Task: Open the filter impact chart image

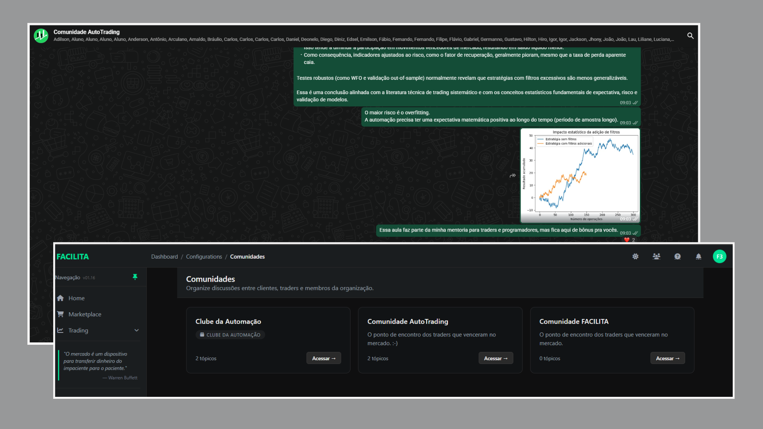Action: 580,175
